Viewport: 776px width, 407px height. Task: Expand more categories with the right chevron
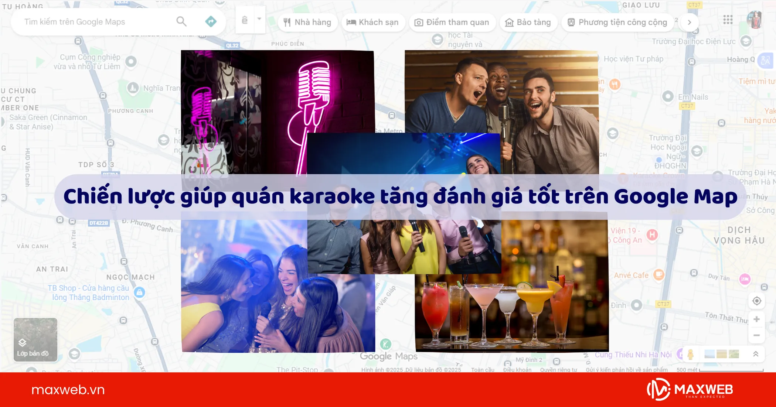click(690, 22)
